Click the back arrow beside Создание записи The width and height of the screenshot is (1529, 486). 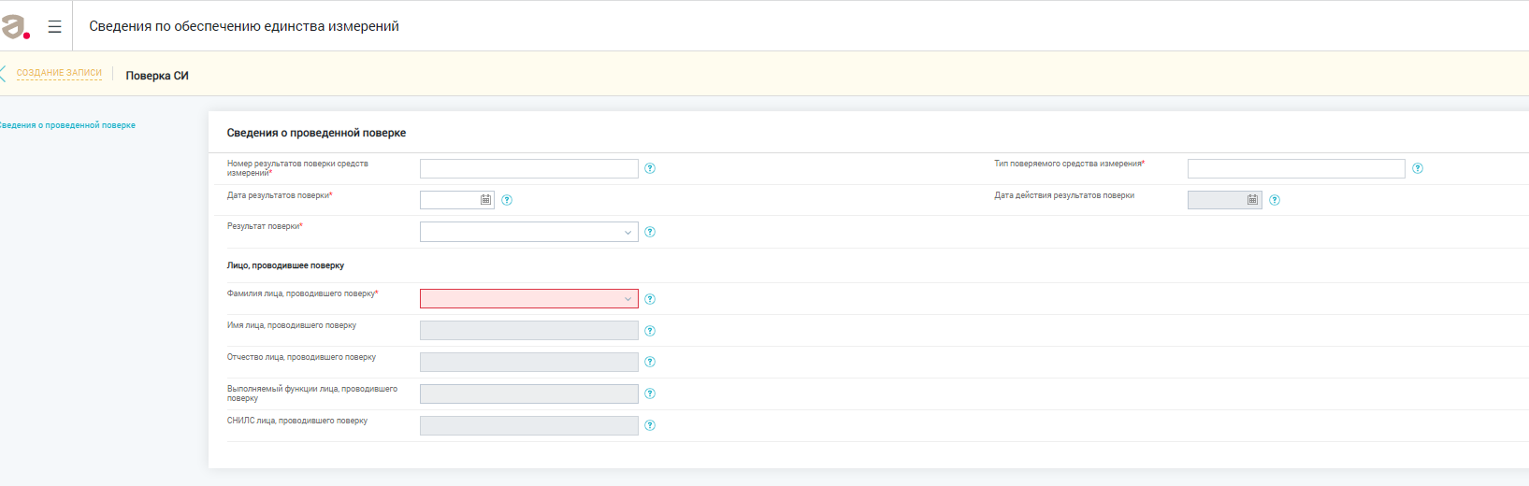coord(3,74)
